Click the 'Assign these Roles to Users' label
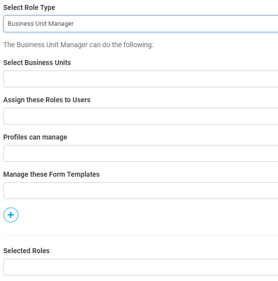The width and height of the screenshot is (278, 281). (47, 100)
